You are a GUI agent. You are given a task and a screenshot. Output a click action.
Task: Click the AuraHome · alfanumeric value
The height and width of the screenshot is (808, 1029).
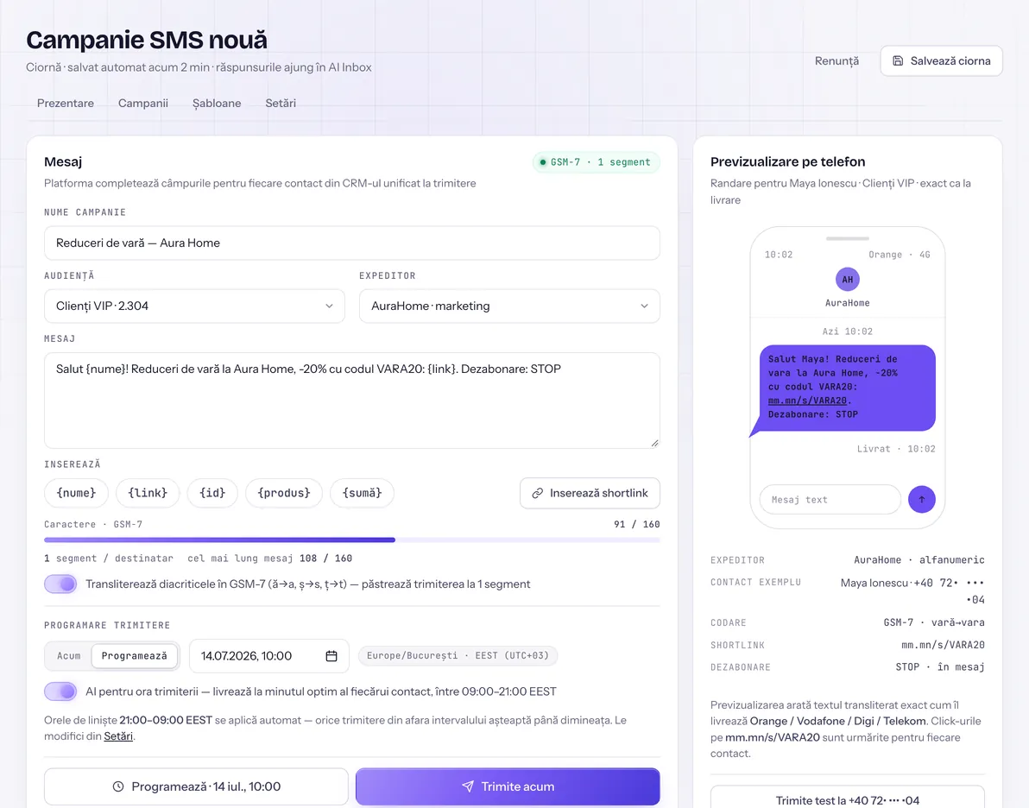(x=919, y=560)
